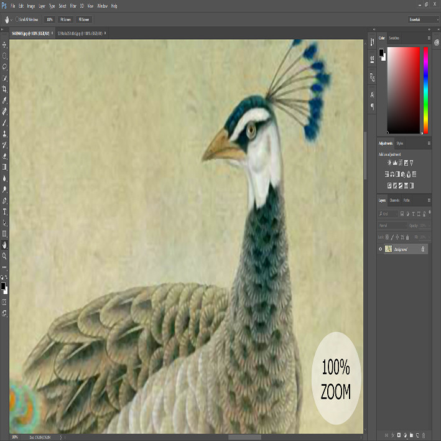
Task: Select the Horizontal Type tool
Action: click(x=4, y=211)
